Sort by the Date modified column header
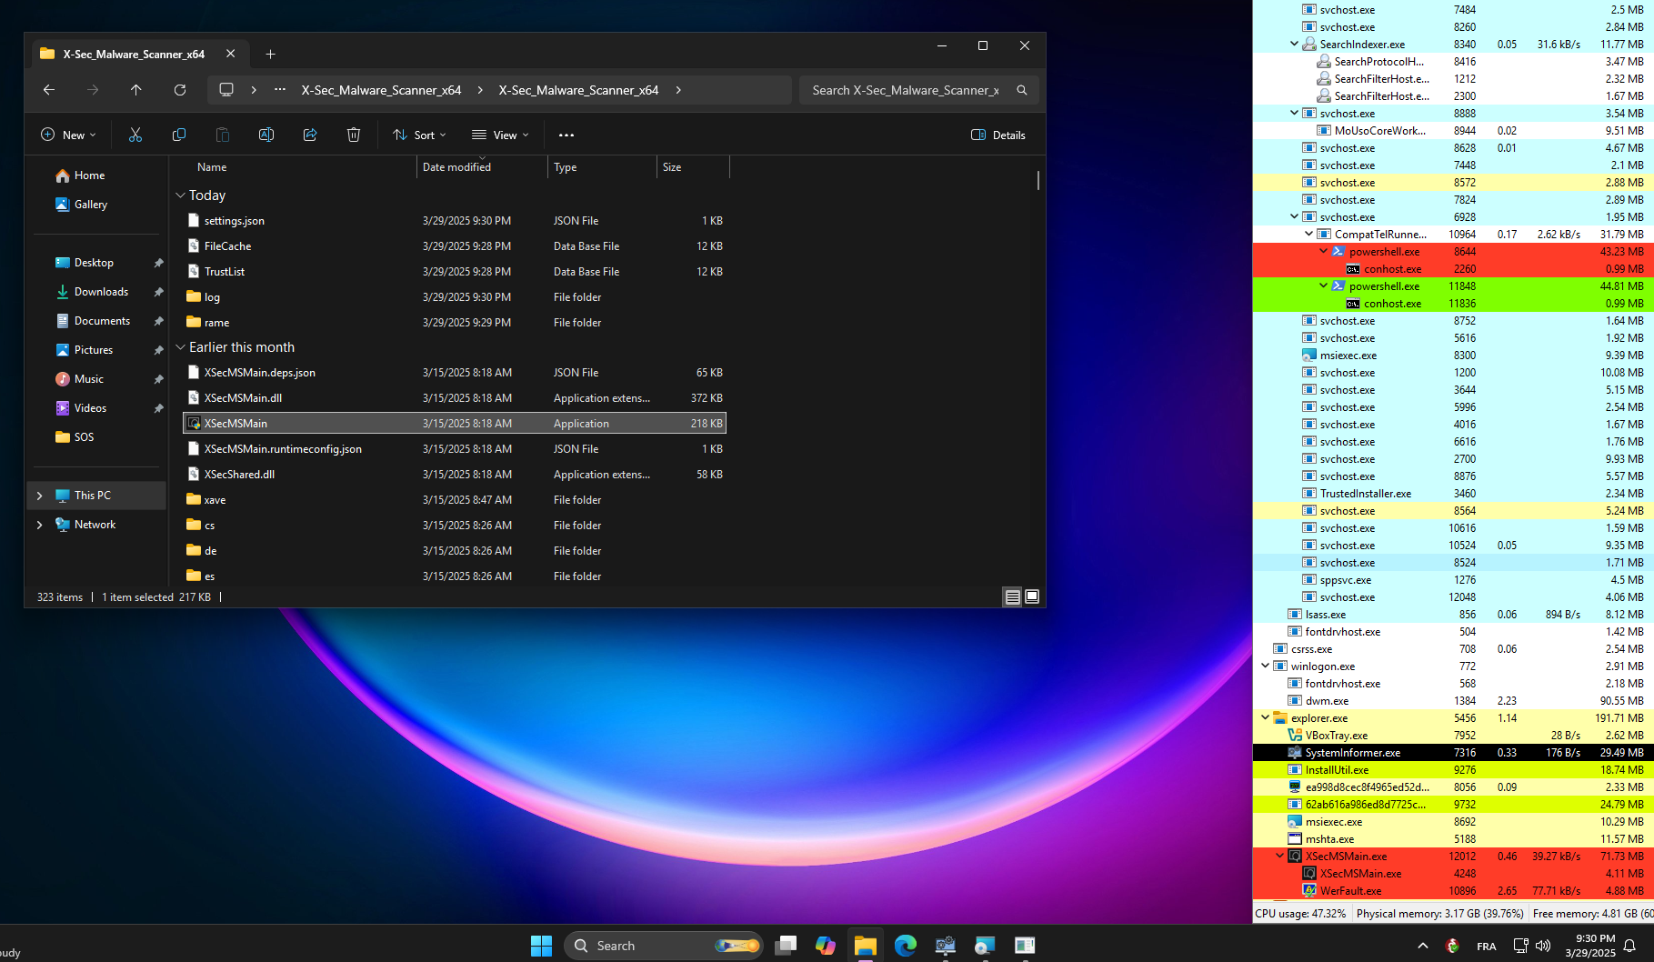Viewport: 1654px width, 962px height. point(456,167)
